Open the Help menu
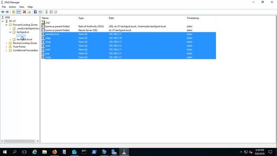 click(x=30, y=7)
